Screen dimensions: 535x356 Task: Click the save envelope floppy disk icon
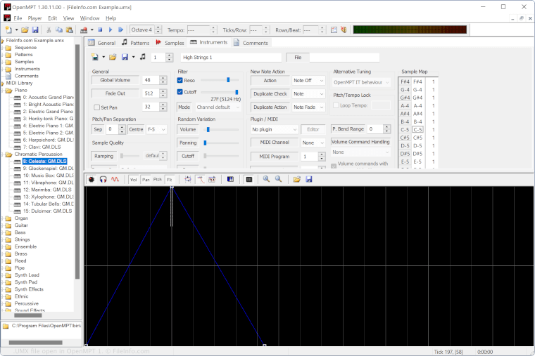pyautogui.click(x=308, y=180)
